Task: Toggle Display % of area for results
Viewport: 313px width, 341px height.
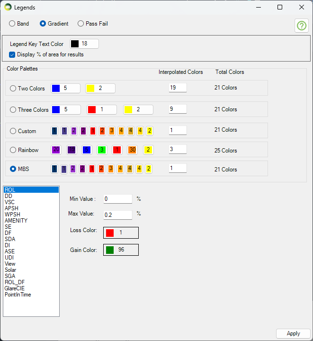Action: (x=46, y=54)
